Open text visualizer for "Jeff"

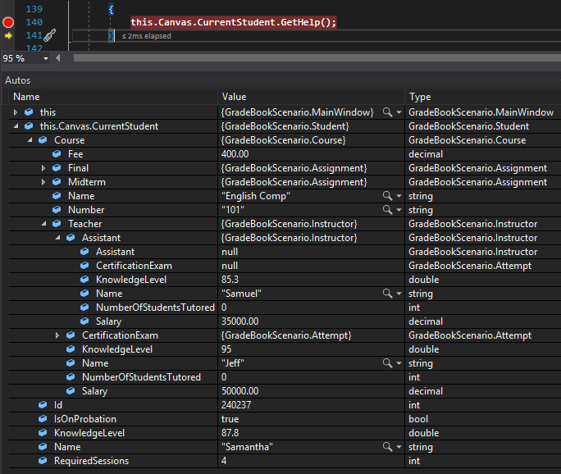click(x=387, y=363)
